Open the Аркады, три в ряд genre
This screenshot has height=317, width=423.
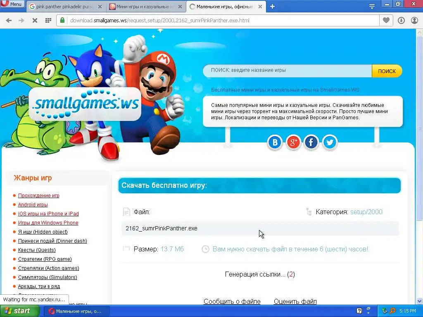(39, 286)
